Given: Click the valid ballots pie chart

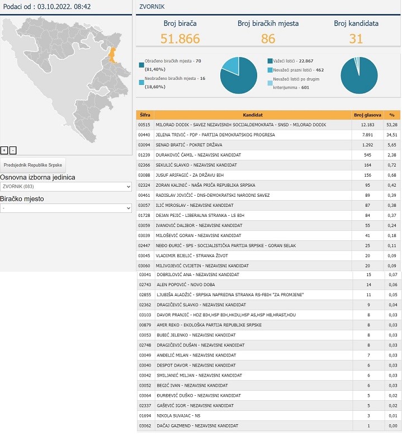Looking at the screenshot, I should pyautogui.click(x=359, y=75).
